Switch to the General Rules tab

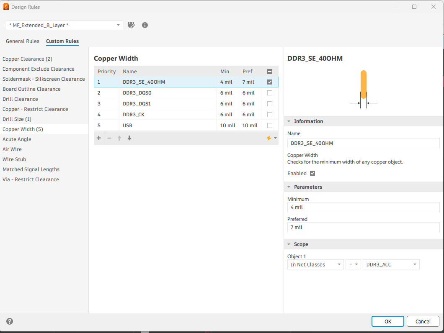tap(23, 41)
